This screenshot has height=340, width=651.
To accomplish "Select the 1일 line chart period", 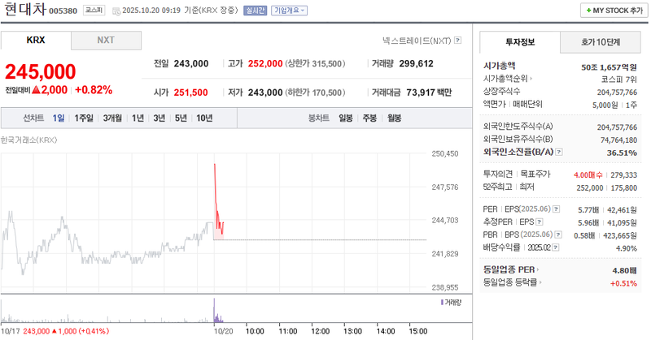I will 59,118.
